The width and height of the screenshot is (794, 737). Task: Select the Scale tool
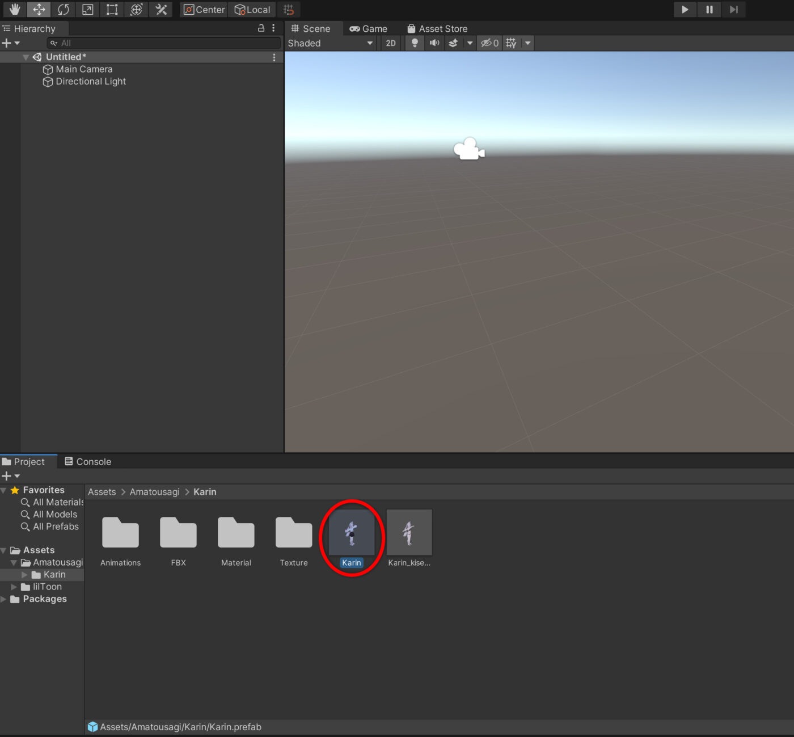point(87,10)
